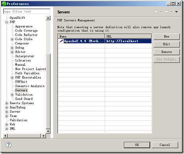This screenshot has height=154, width=184.
Task: Expand the Remote Systems node
Action: pos(7,103)
